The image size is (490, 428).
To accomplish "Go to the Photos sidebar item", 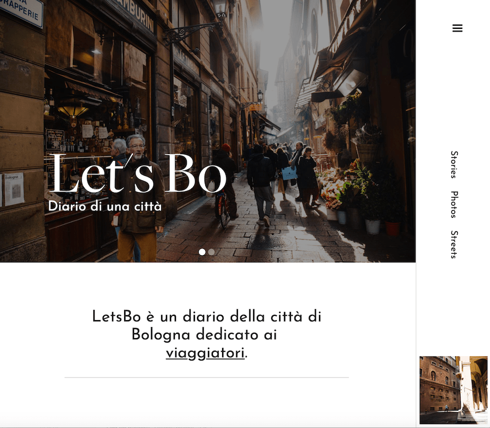I will [x=454, y=204].
